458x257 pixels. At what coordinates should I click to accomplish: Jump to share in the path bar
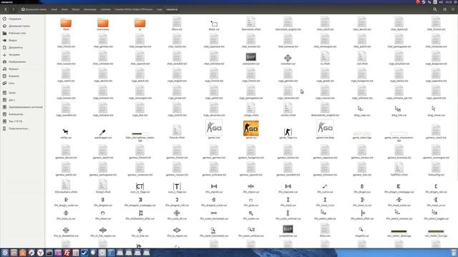pos(64,9)
